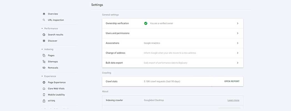291x111 pixels.
Task: Collapse the Indexing section
Action: (42, 49)
